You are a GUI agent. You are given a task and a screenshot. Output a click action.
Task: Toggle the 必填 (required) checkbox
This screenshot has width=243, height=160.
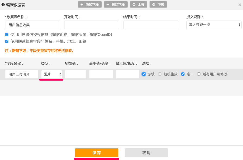point(144,74)
